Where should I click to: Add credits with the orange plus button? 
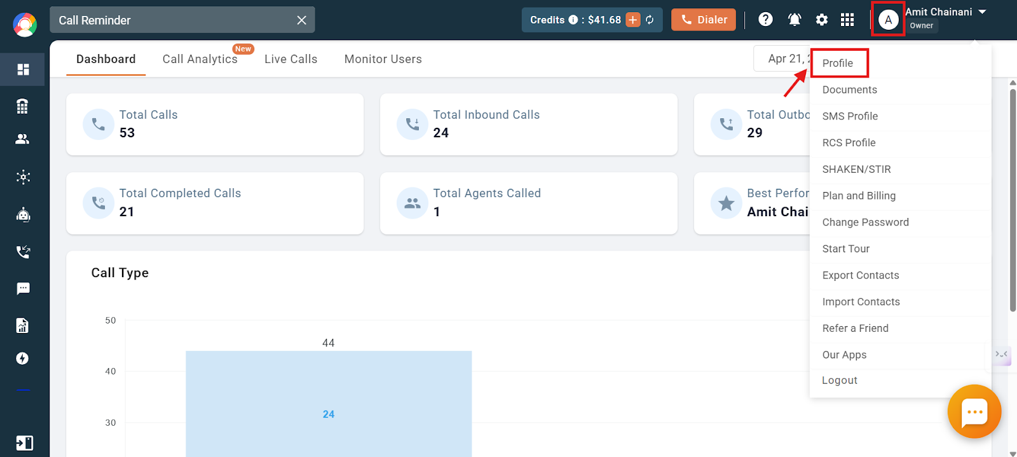[x=633, y=20]
